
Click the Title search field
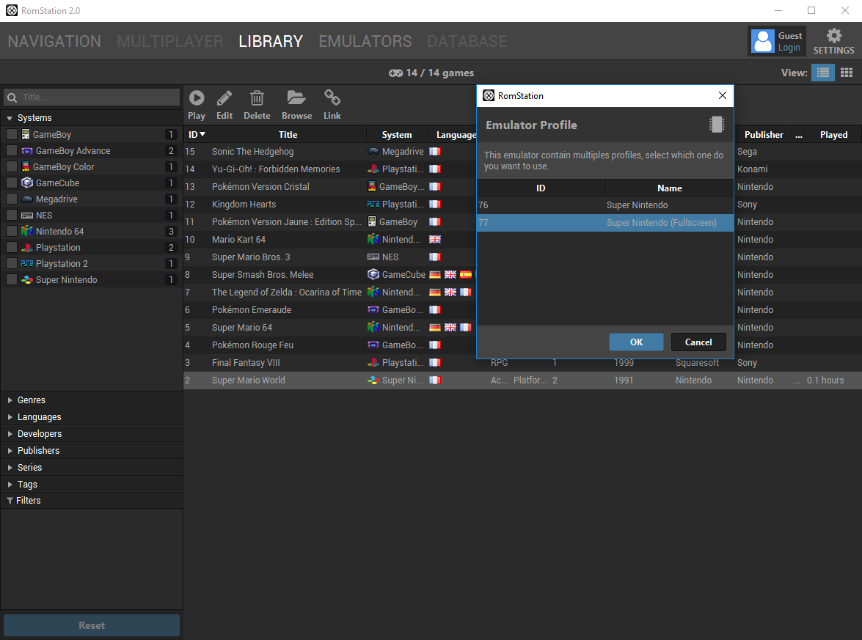pos(92,98)
